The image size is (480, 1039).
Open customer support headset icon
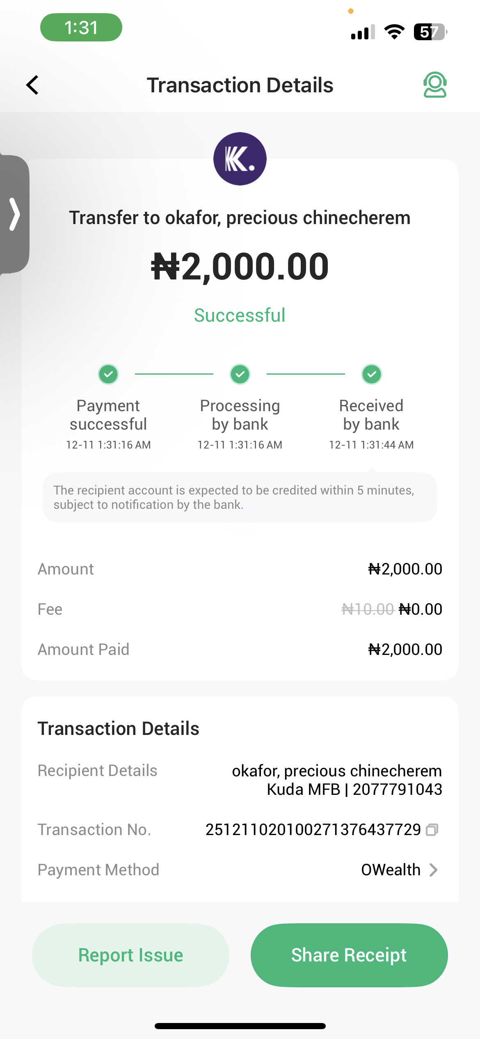pyautogui.click(x=434, y=85)
